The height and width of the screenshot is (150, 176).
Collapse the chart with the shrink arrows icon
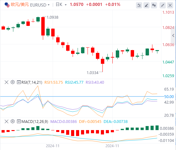[x=163, y=5]
